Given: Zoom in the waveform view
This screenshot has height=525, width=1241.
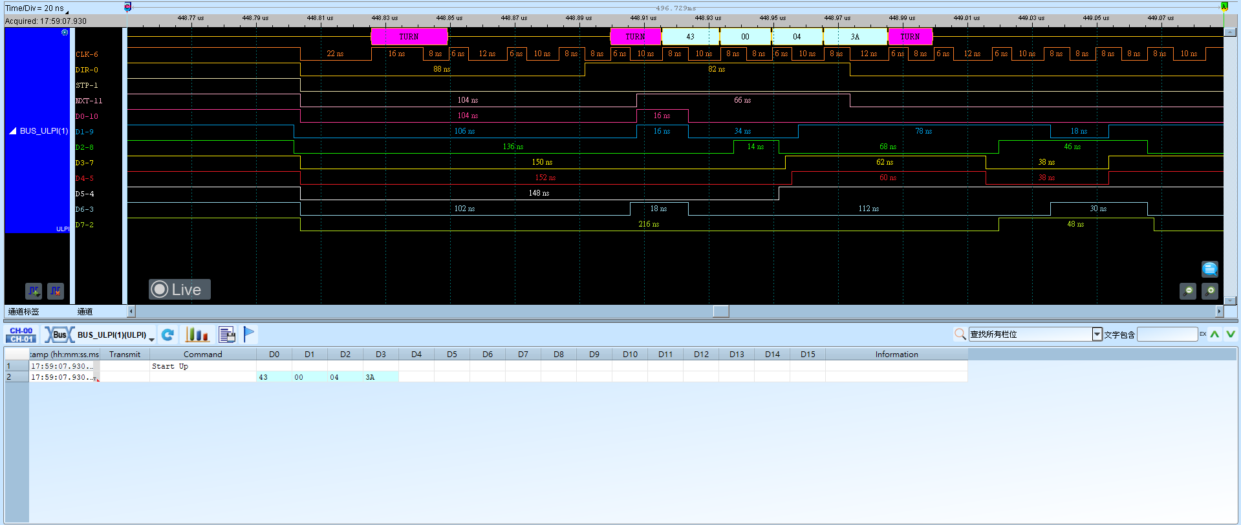Looking at the screenshot, I should coord(1210,291).
